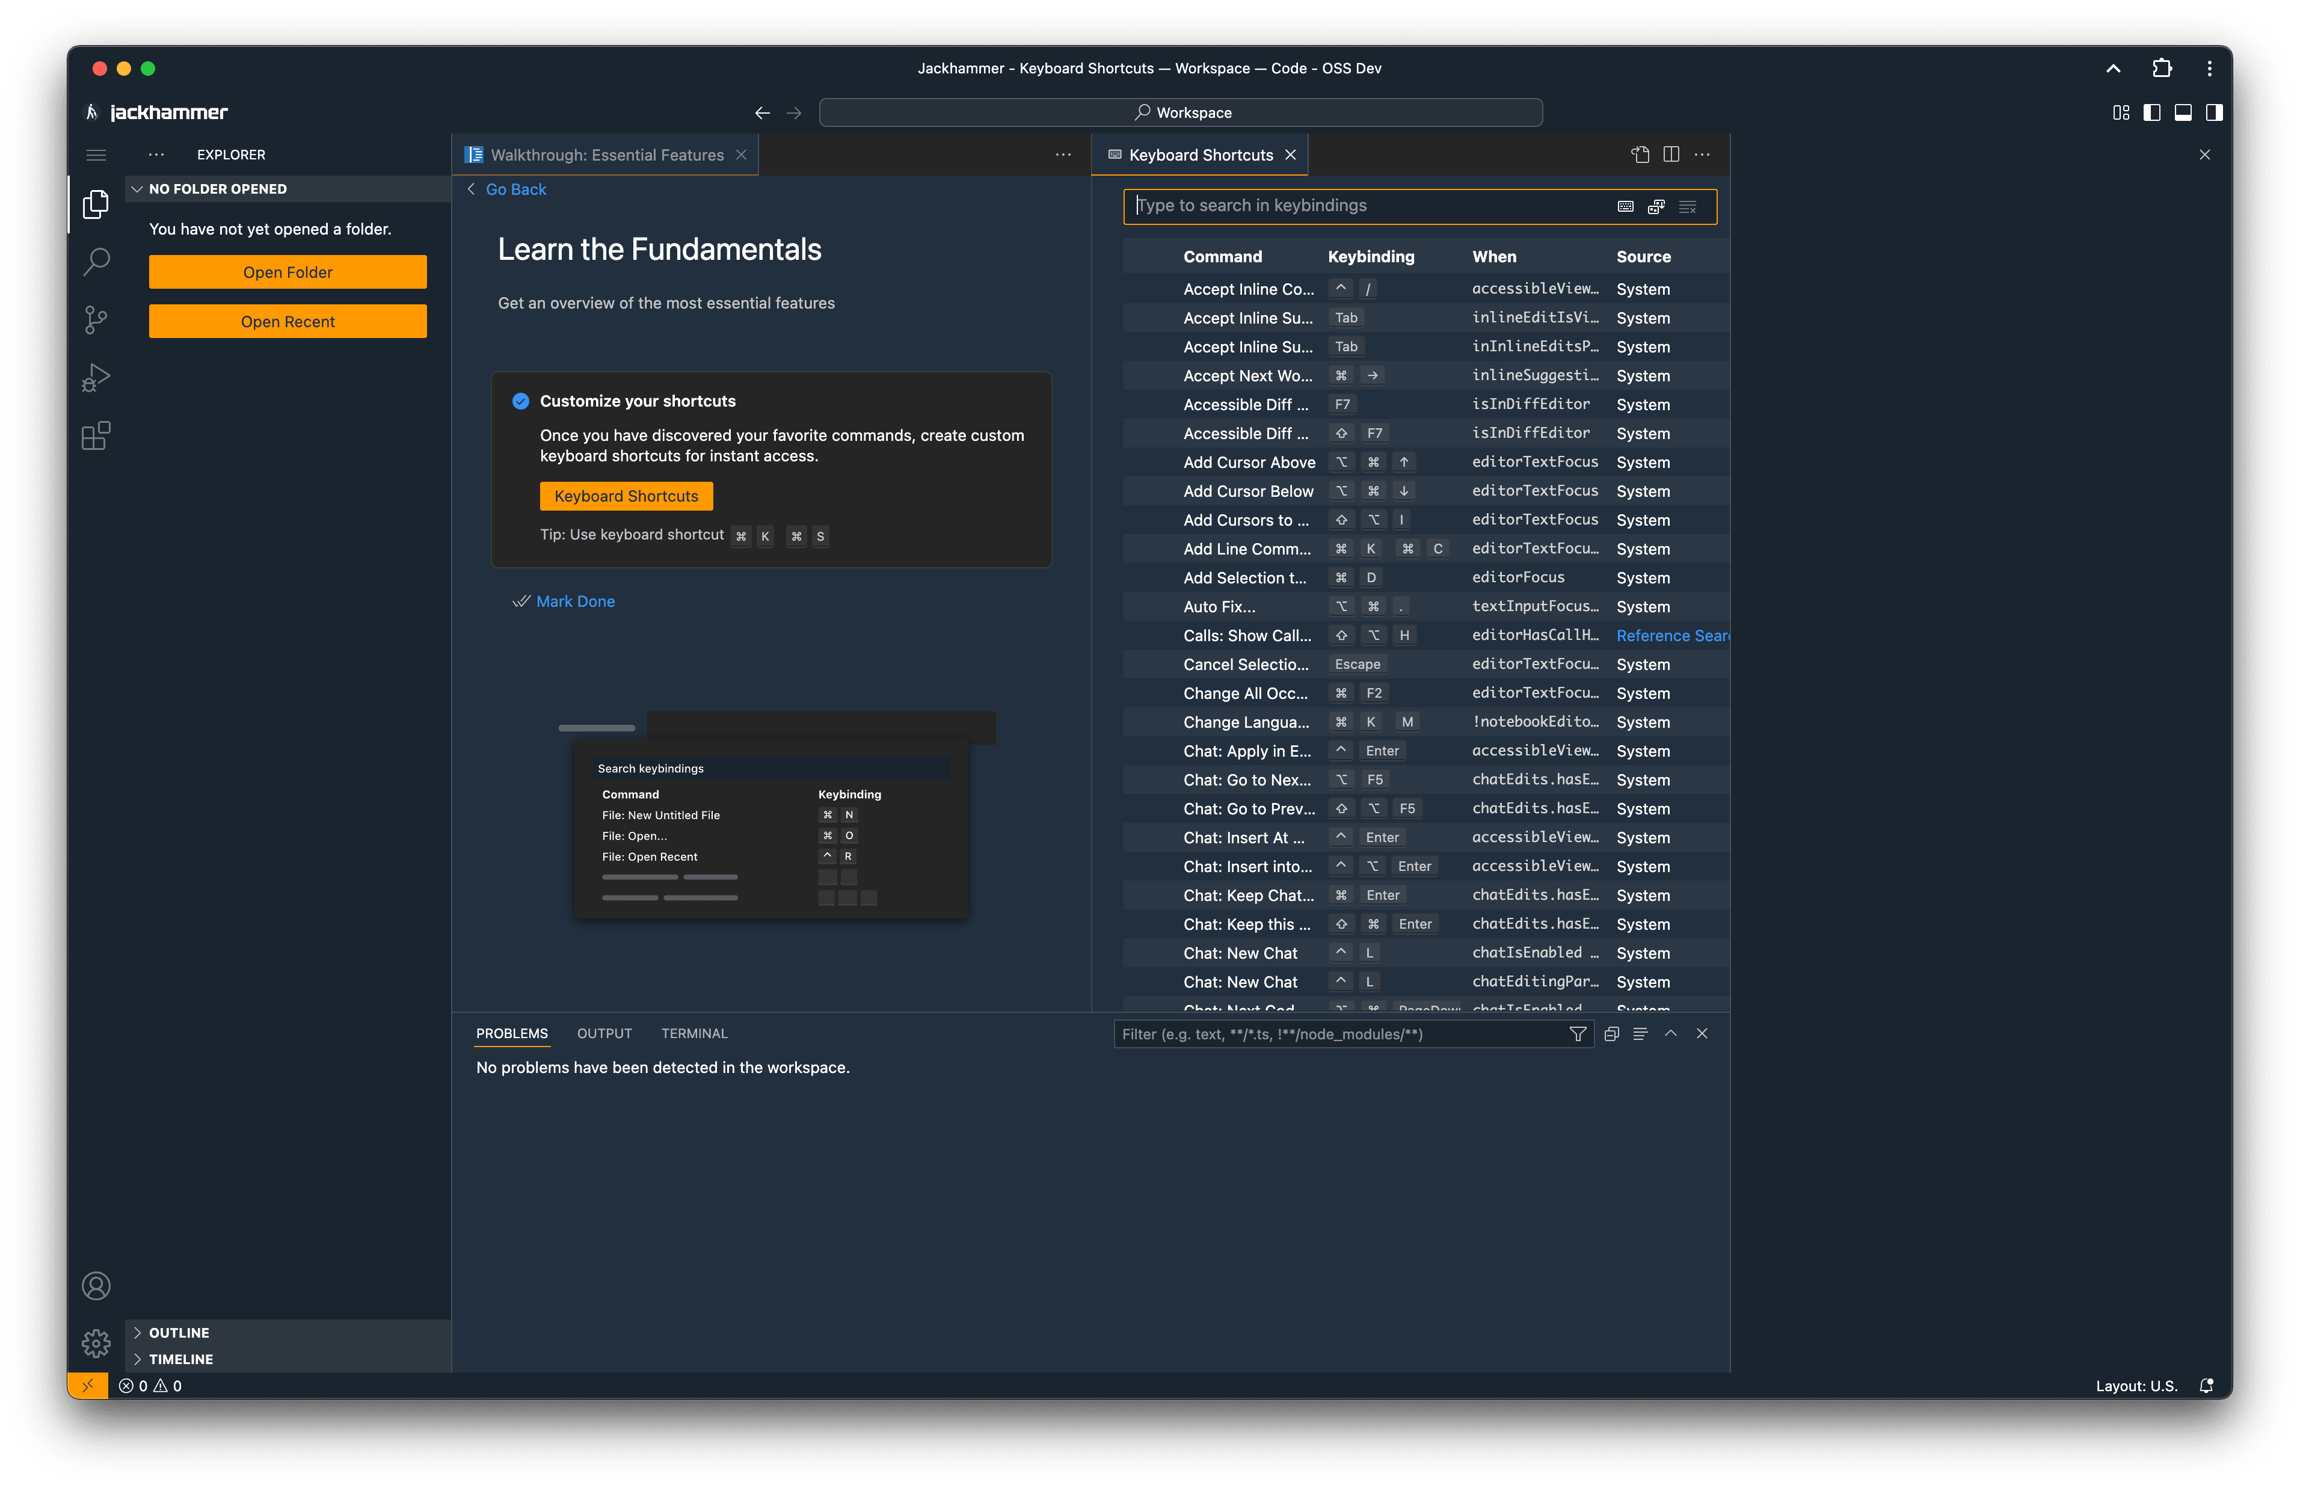Click the hamburger menu icon in sidebar
The width and height of the screenshot is (2300, 1488).
pos(96,155)
